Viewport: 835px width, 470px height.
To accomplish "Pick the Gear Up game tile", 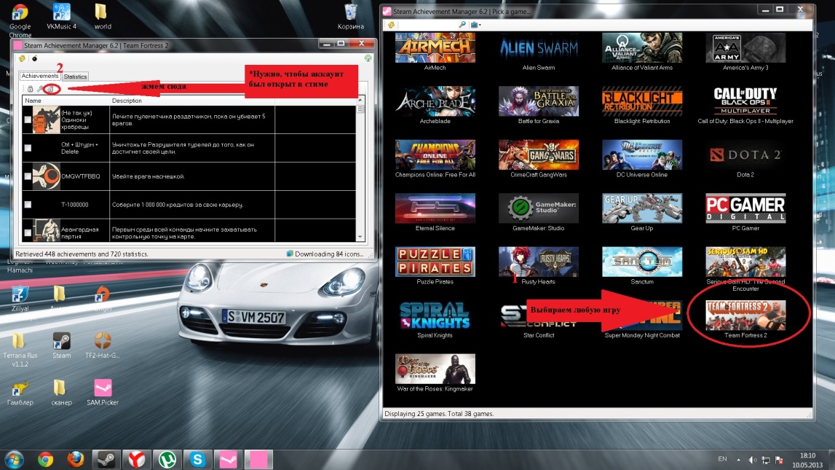I will click(641, 208).
